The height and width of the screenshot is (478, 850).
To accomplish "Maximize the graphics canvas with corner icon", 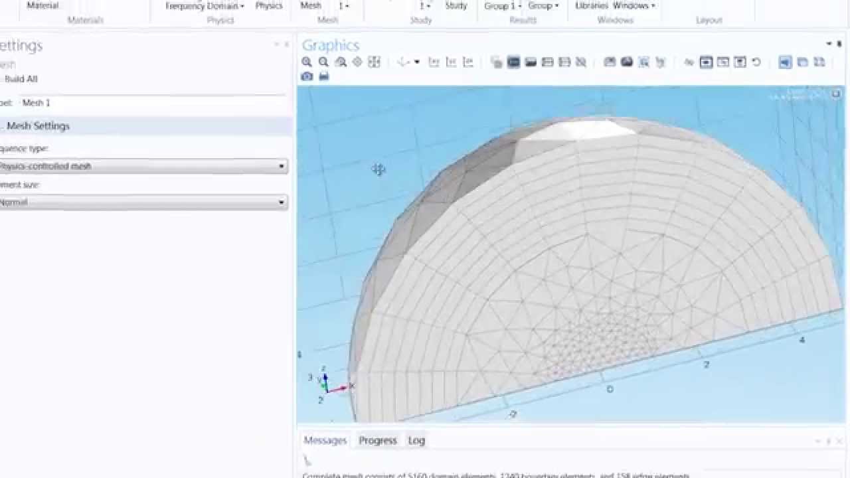I will (x=836, y=94).
